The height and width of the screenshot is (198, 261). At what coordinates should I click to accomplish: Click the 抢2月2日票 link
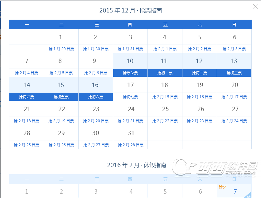(200, 49)
